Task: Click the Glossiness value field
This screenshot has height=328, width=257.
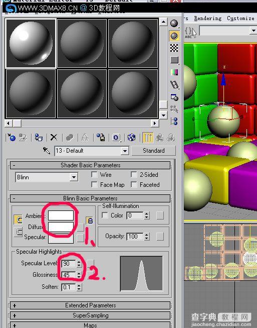Action: [69, 275]
